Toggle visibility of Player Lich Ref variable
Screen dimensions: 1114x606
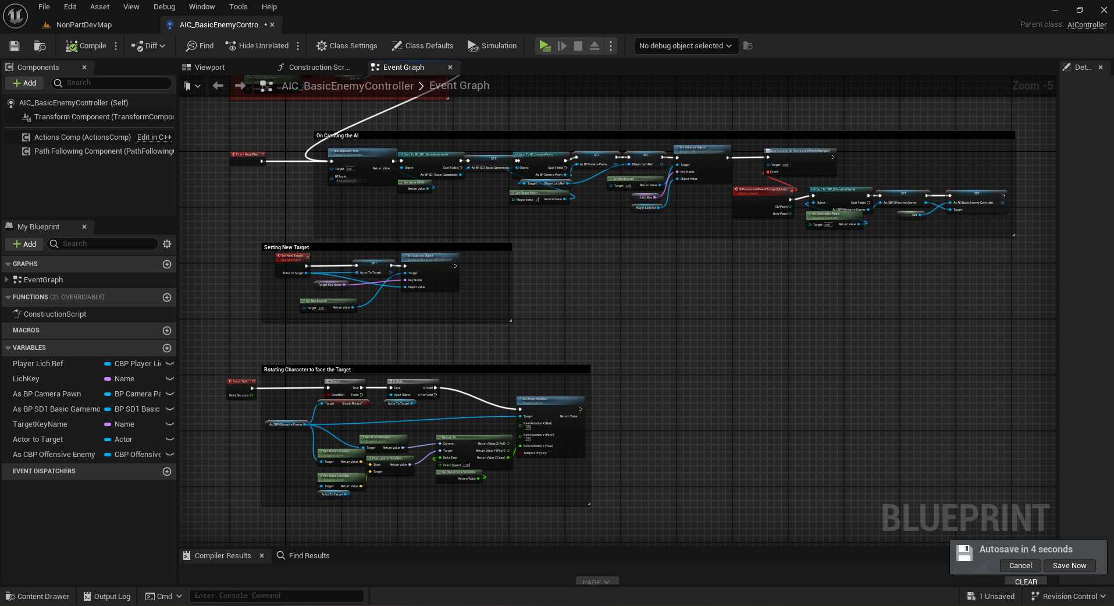click(x=170, y=364)
